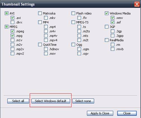Click Apply & Close
Image resolution: width=141 pixels, height=118 pixels.
click(100, 113)
